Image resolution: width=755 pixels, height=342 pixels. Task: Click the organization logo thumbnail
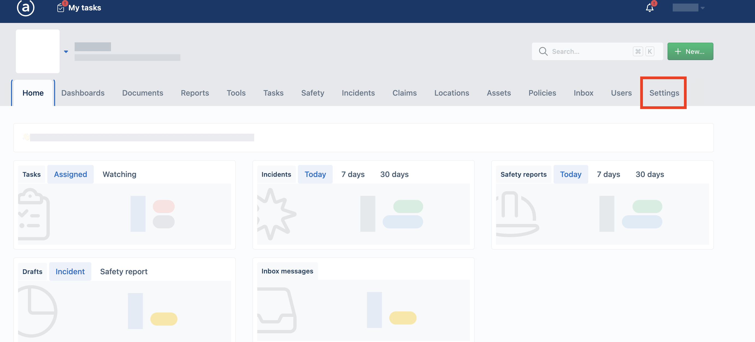(x=37, y=51)
